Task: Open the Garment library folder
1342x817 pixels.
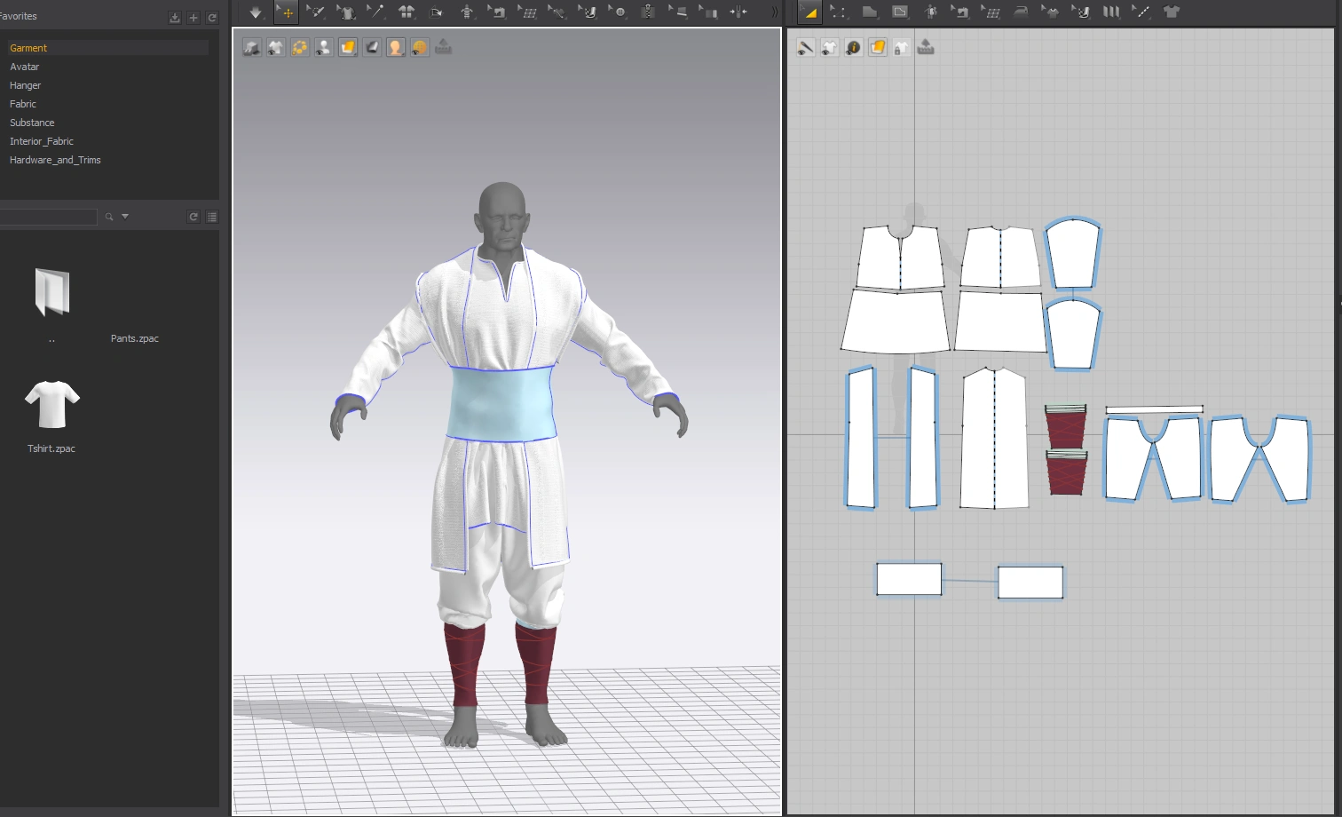Action: click(28, 48)
